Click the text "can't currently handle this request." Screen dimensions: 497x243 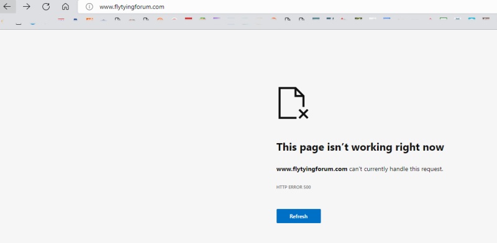tap(396, 169)
